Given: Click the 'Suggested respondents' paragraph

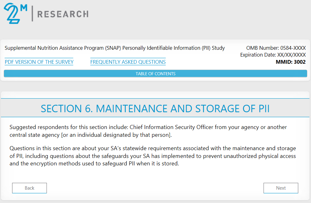Looking at the screenshot, I should [148, 131].
